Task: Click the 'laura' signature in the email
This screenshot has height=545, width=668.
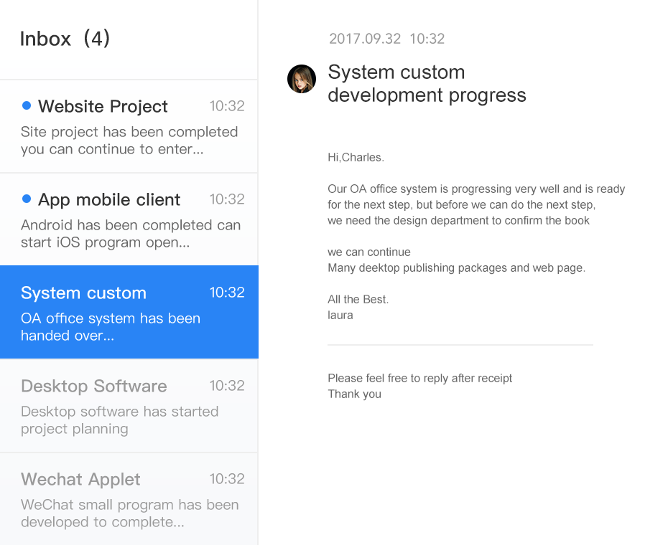Action: tap(340, 315)
